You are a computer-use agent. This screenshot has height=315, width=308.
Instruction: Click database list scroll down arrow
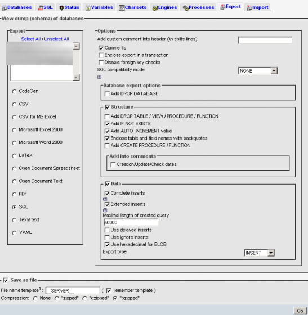tap(76, 78)
